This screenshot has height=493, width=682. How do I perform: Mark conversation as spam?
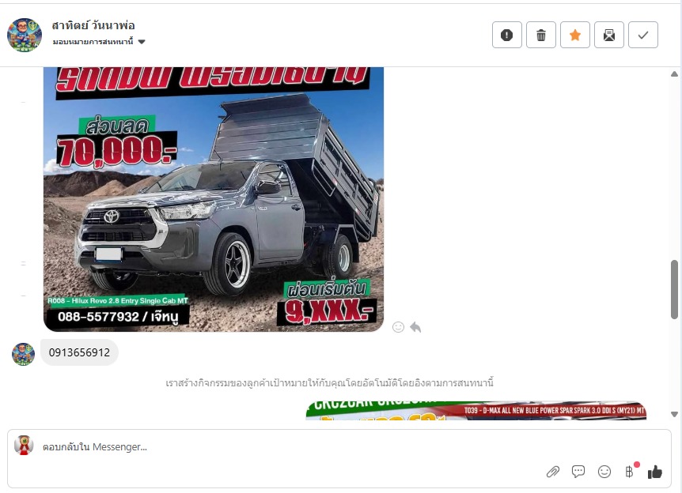click(506, 35)
